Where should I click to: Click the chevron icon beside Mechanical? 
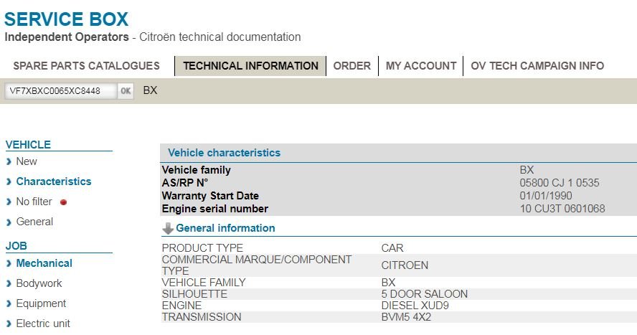(x=9, y=263)
